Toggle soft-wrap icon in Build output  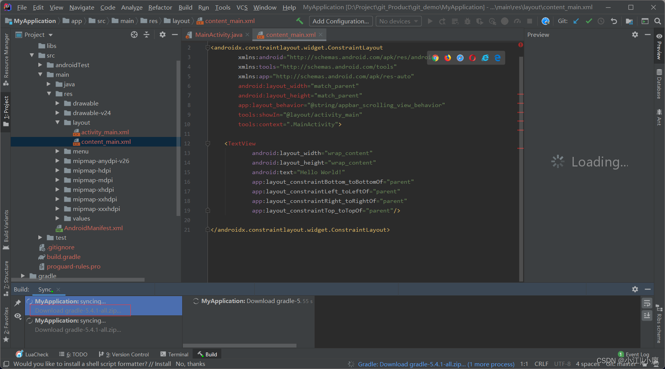click(647, 303)
